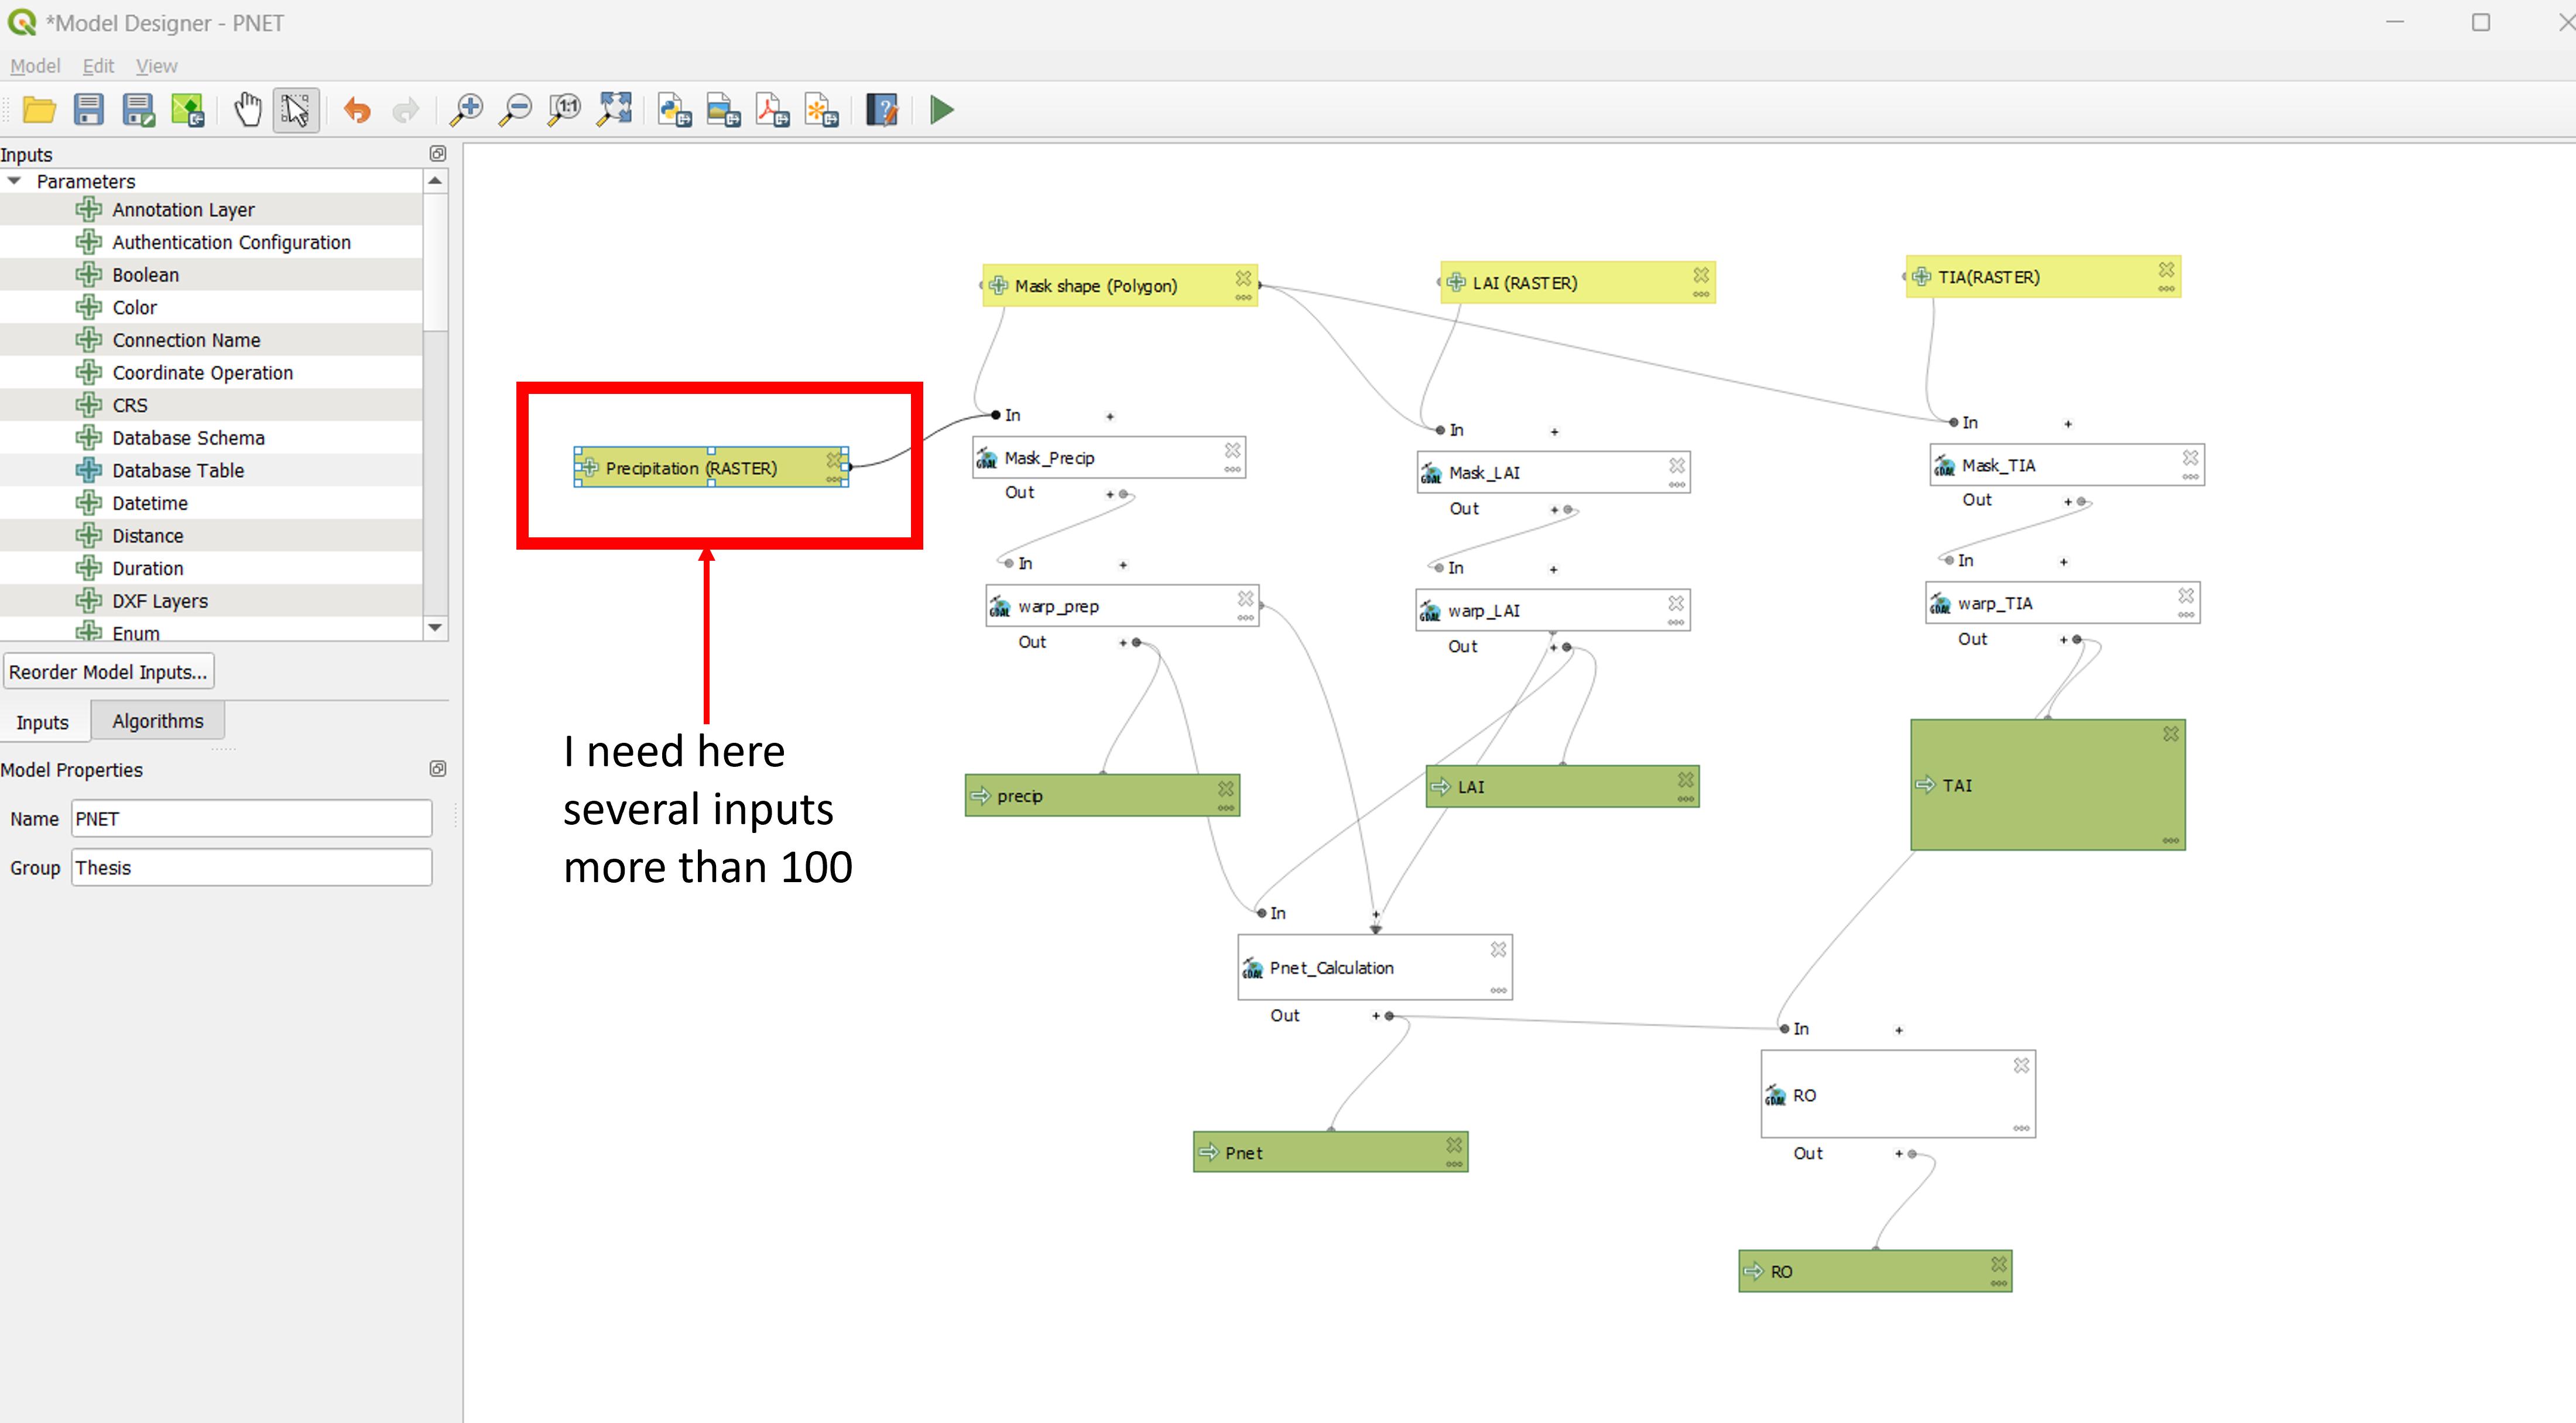Activate the Select/Move Item tool
The image size is (2576, 1423).
(x=295, y=110)
